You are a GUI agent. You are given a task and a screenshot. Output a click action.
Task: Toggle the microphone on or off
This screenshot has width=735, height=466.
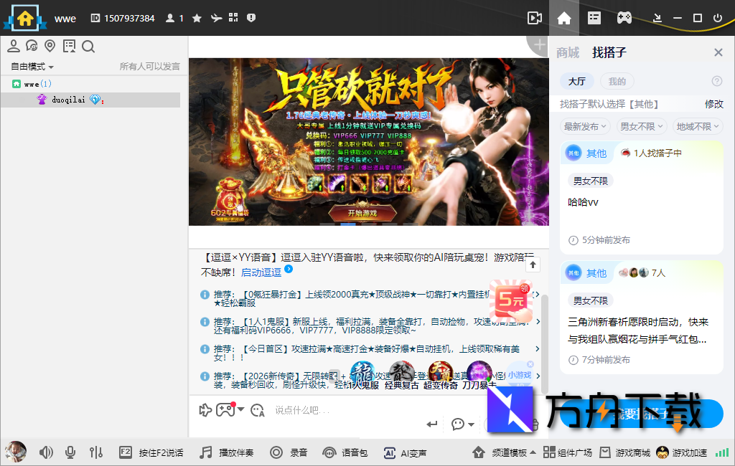(x=70, y=452)
